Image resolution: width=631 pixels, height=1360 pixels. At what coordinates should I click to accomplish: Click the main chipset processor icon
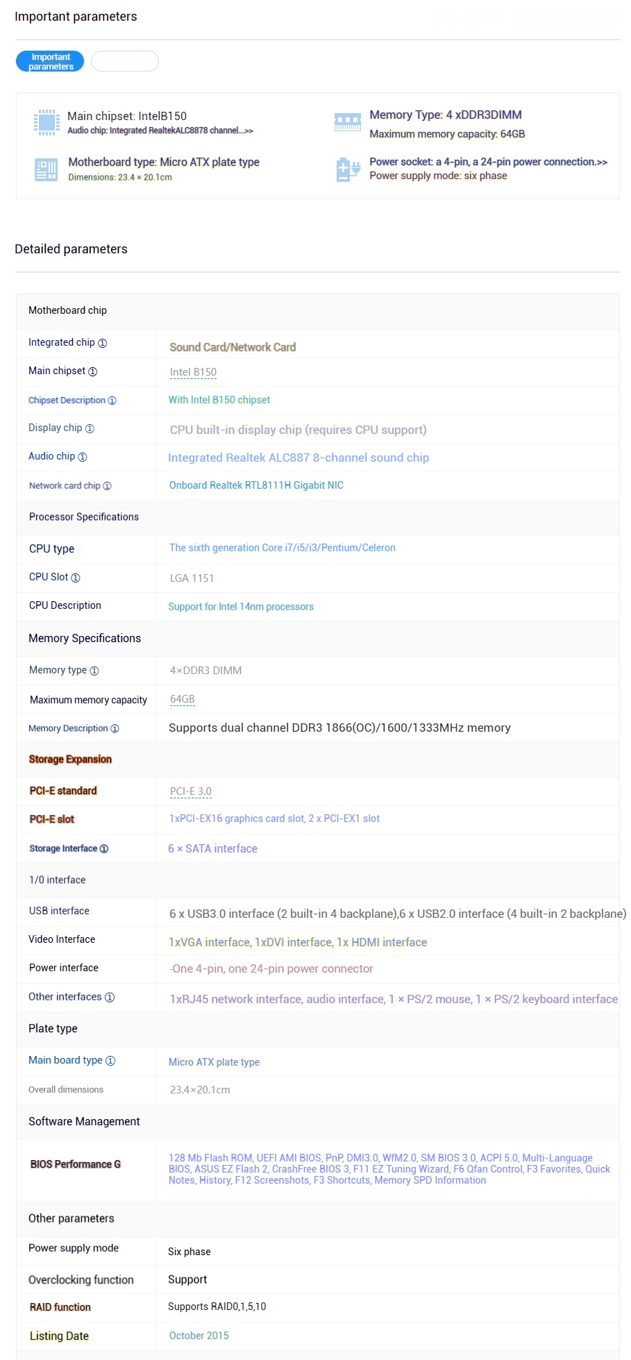(x=47, y=122)
